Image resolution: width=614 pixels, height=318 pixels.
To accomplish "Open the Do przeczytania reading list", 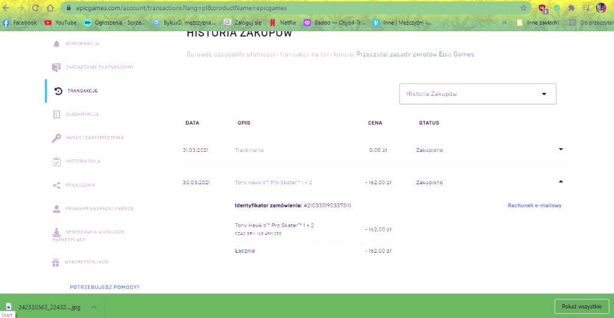I will (591, 23).
